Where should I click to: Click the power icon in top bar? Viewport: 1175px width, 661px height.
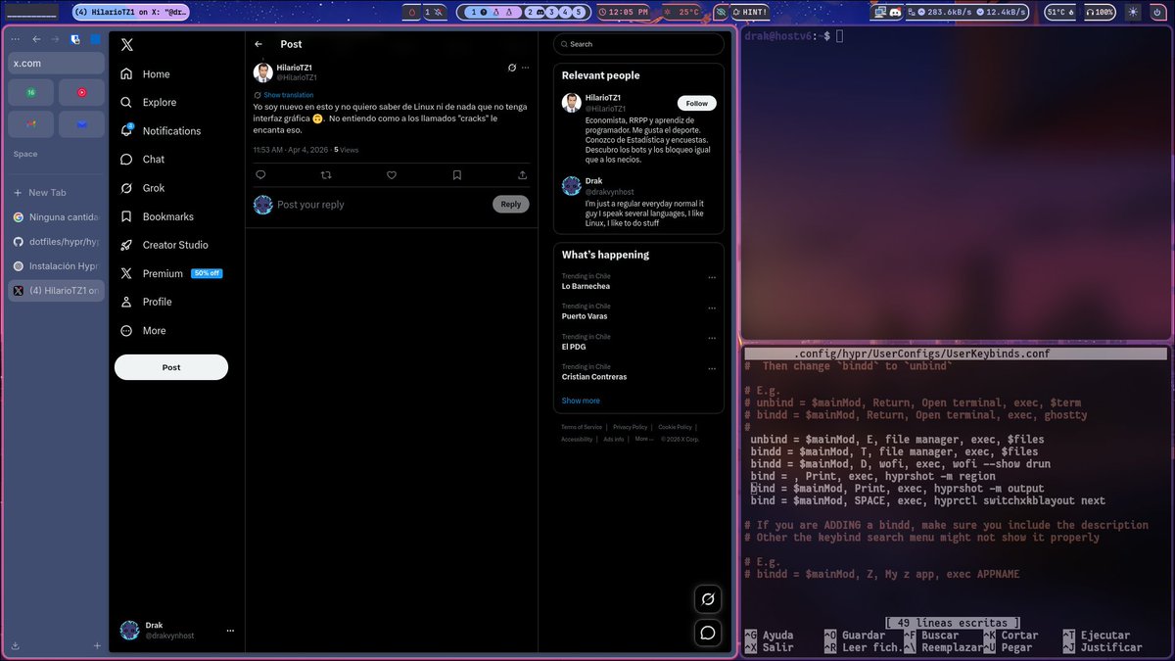tap(1156, 12)
